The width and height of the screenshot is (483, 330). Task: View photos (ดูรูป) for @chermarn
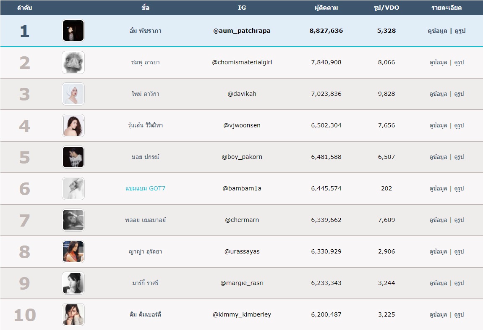pyautogui.click(x=459, y=220)
